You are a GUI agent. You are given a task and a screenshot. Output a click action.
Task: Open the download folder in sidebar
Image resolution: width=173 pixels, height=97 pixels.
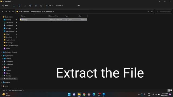9,37
